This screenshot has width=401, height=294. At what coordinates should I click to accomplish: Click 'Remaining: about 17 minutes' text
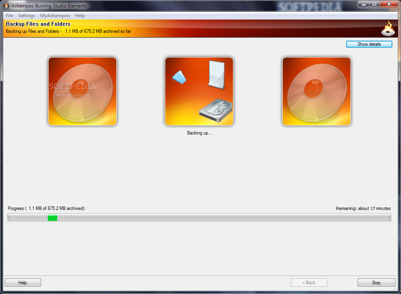(x=363, y=208)
